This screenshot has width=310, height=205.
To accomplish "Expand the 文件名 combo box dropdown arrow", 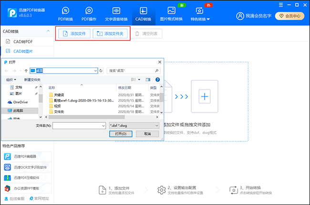I will pos(103,126).
